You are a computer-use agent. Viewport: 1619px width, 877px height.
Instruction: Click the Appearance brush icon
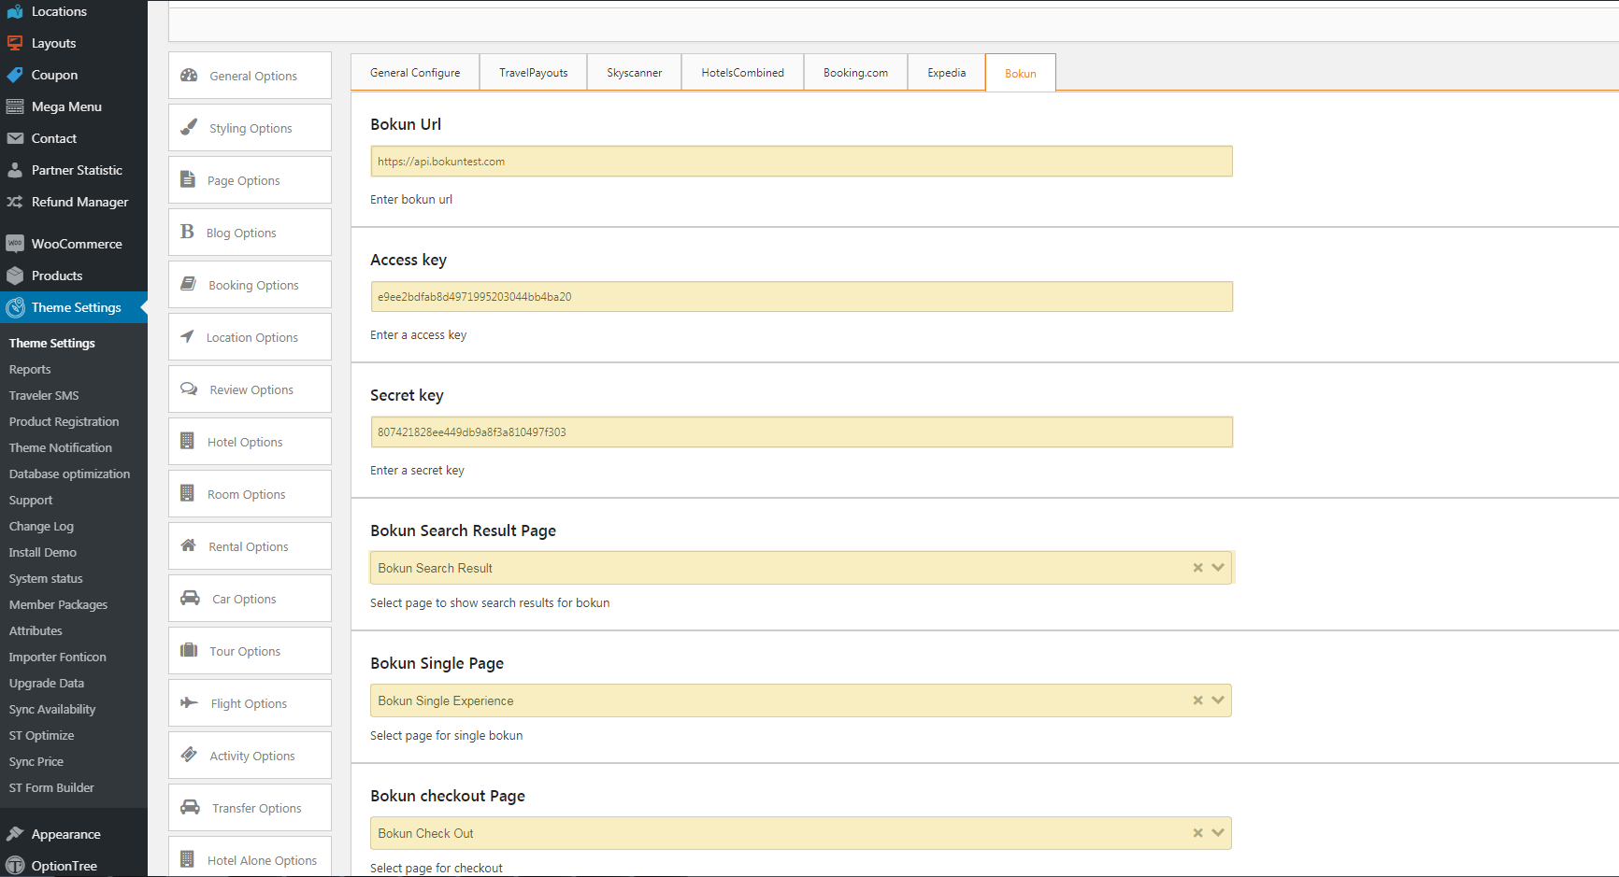point(15,834)
